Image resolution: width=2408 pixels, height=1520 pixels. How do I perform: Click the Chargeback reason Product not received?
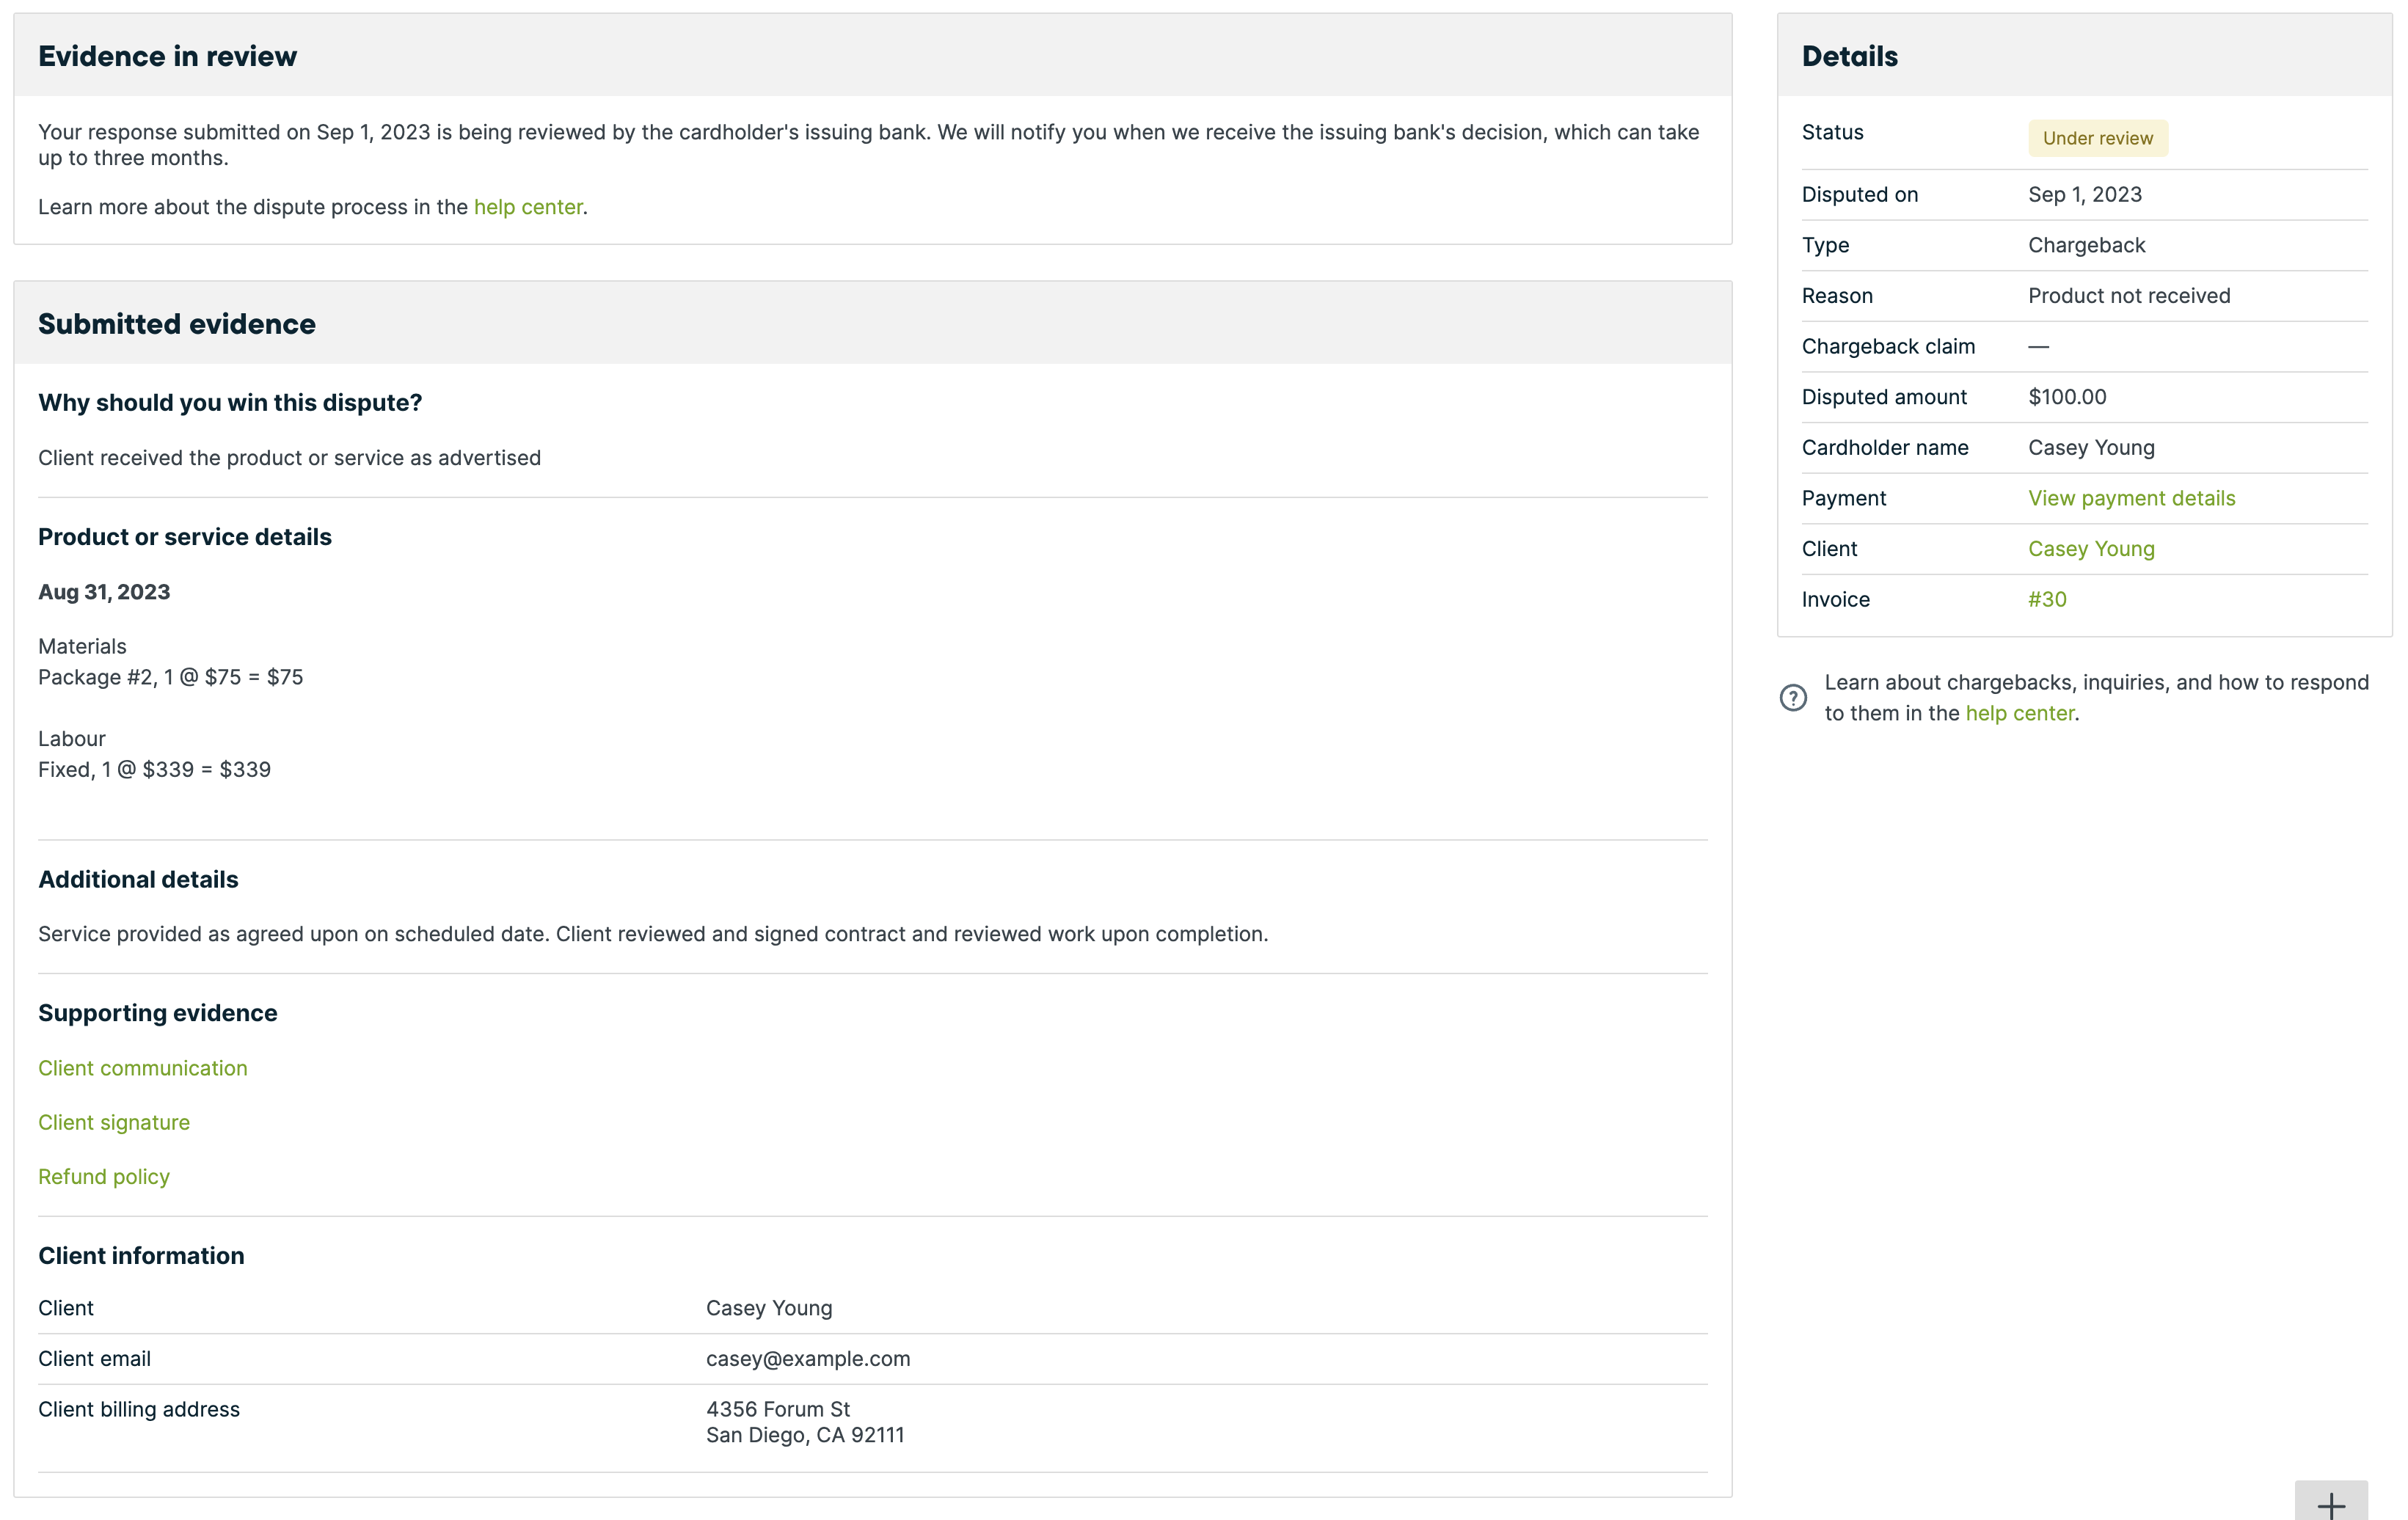[x=2128, y=295]
